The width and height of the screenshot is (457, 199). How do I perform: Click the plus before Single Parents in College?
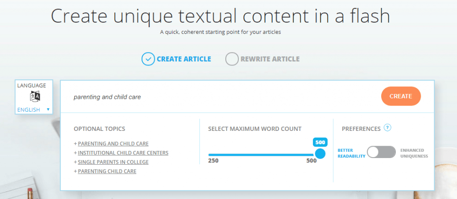pyautogui.click(x=75, y=162)
